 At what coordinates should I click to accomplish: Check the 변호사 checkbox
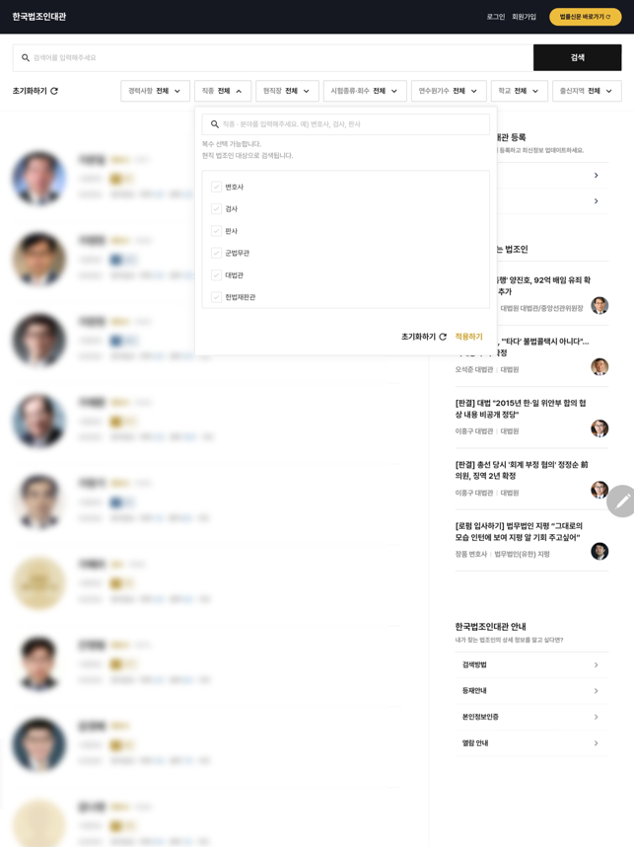pyautogui.click(x=216, y=187)
